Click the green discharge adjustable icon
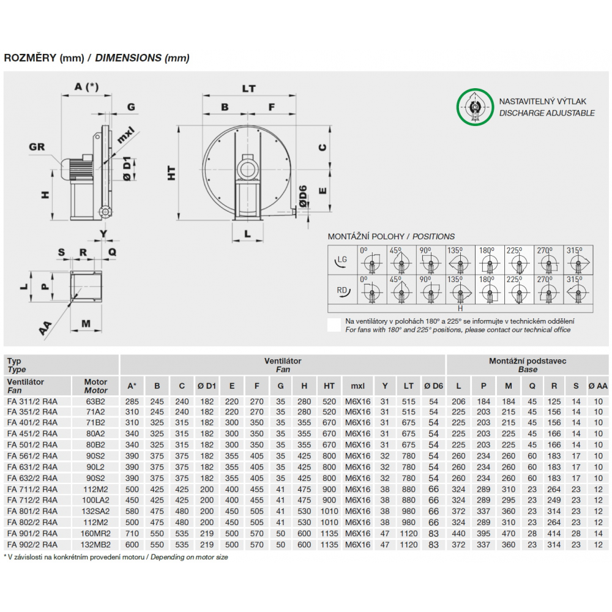Image resolution: width=612 pixels, height=612 pixels. (x=475, y=107)
